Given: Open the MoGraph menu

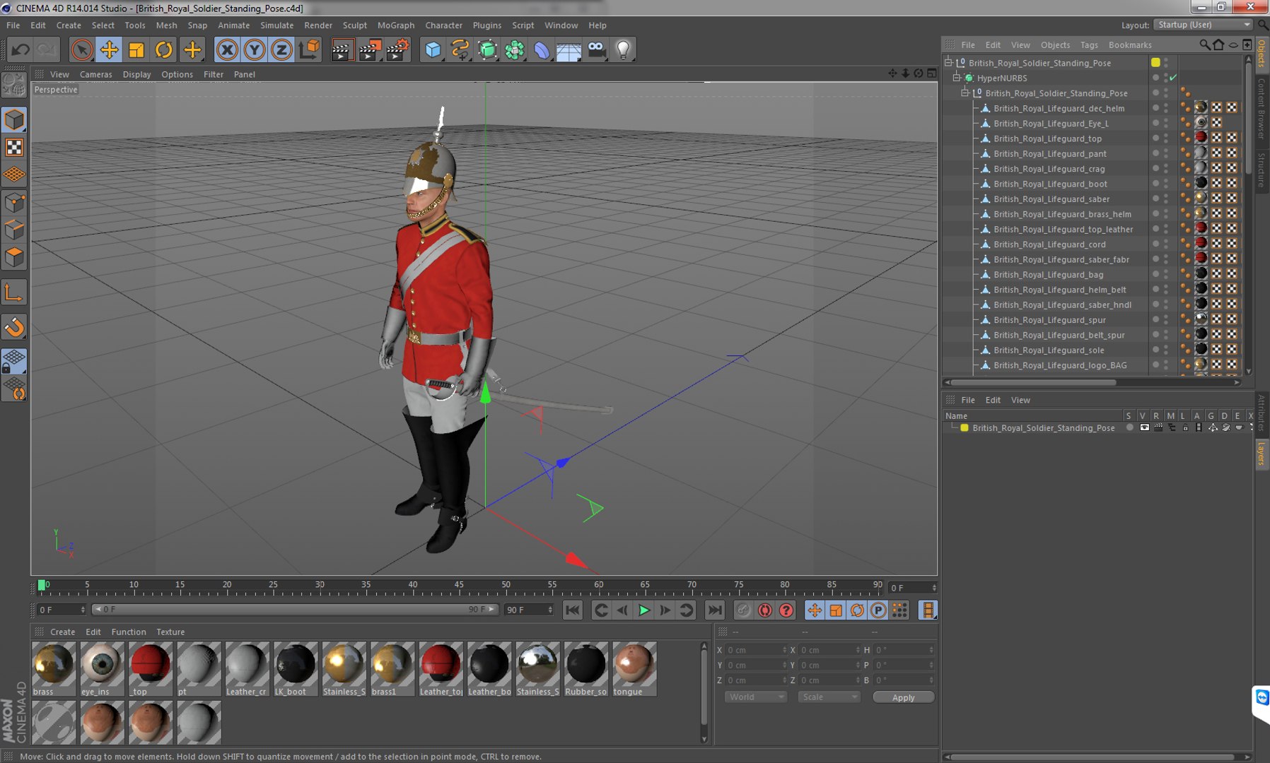Looking at the screenshot, I should click(x=395, y=25).
